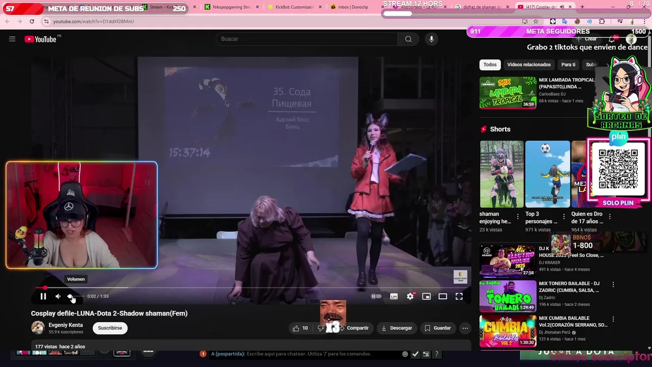The image size is (652, 367).
Task: Open the DJ KRAKER electro house thumbnail
Action: pyautogui.click(x=508, y=261)
